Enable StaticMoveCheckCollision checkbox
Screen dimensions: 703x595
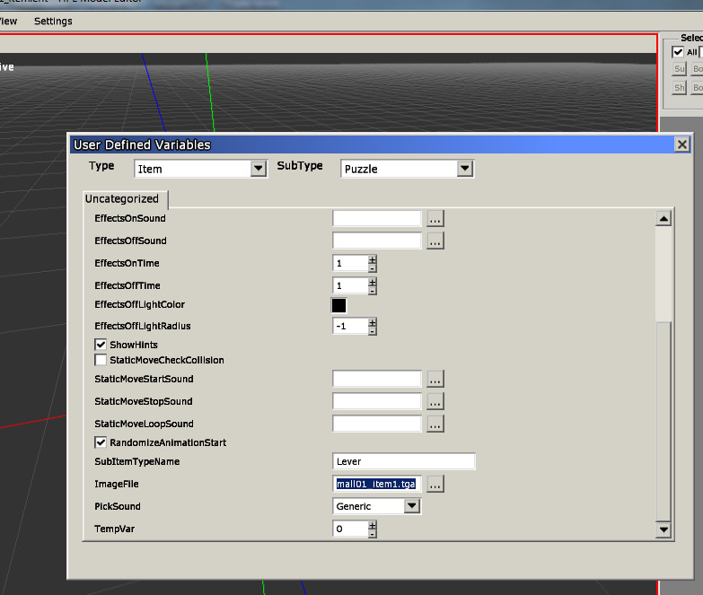101,360
